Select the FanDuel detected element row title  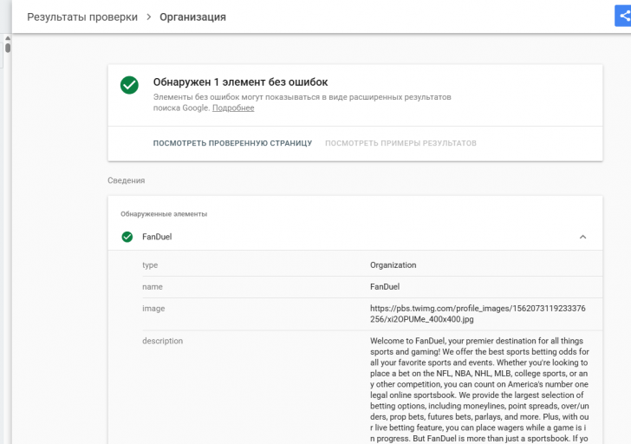157,237
